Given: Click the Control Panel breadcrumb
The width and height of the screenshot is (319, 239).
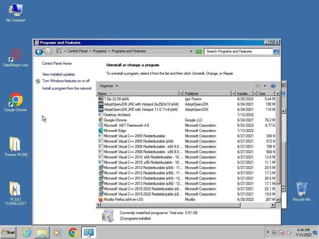Looking at the screenshot, I should 78,51.
